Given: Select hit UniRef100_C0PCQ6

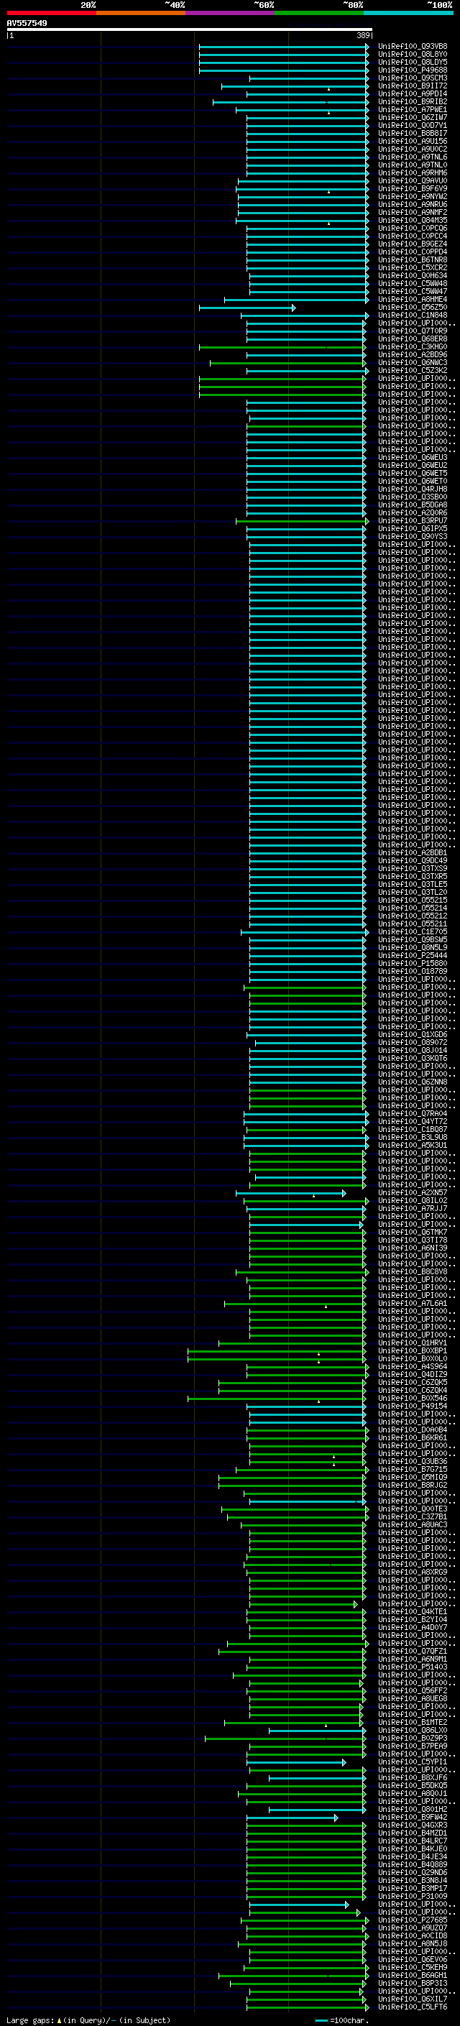Looking at the screenshot, I should point(413,228).
